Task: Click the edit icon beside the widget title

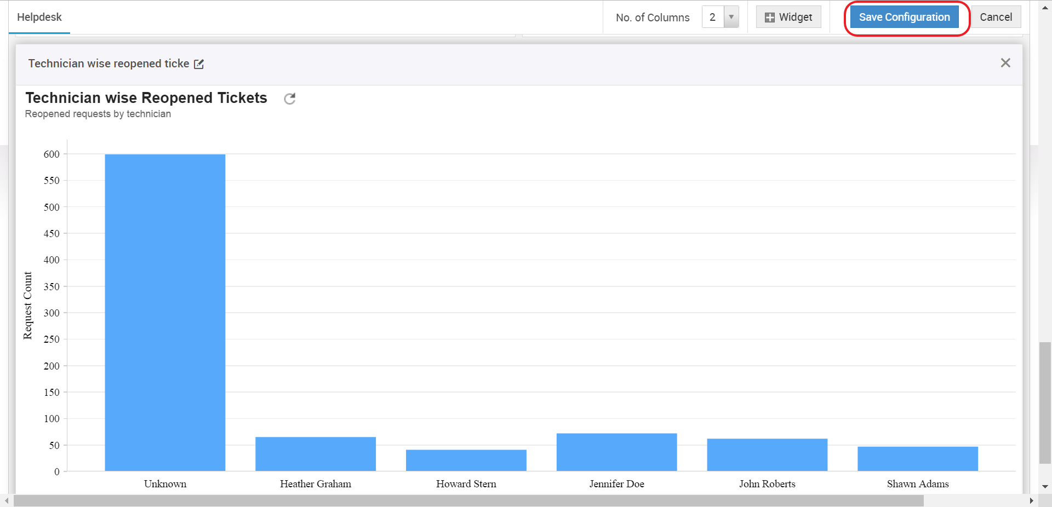Action: [199, 64]
